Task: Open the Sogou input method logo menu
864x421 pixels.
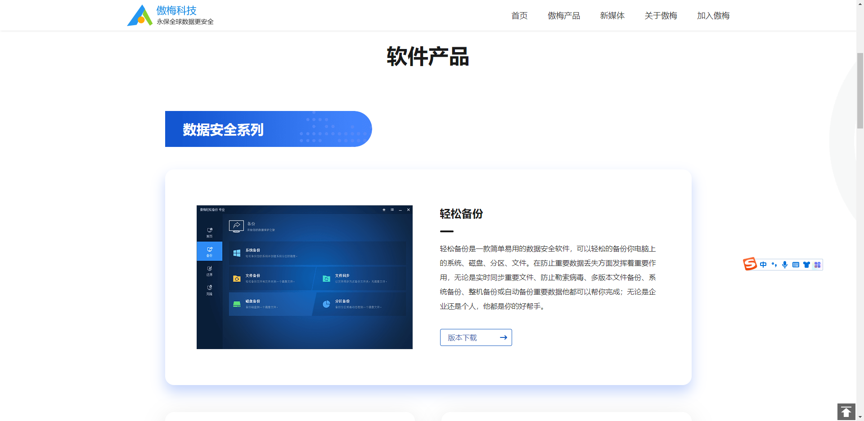Action: 750,264
